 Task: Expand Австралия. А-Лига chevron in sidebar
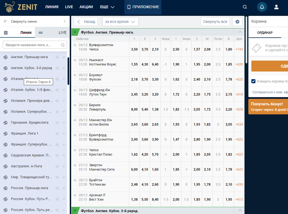click(64, 166)
